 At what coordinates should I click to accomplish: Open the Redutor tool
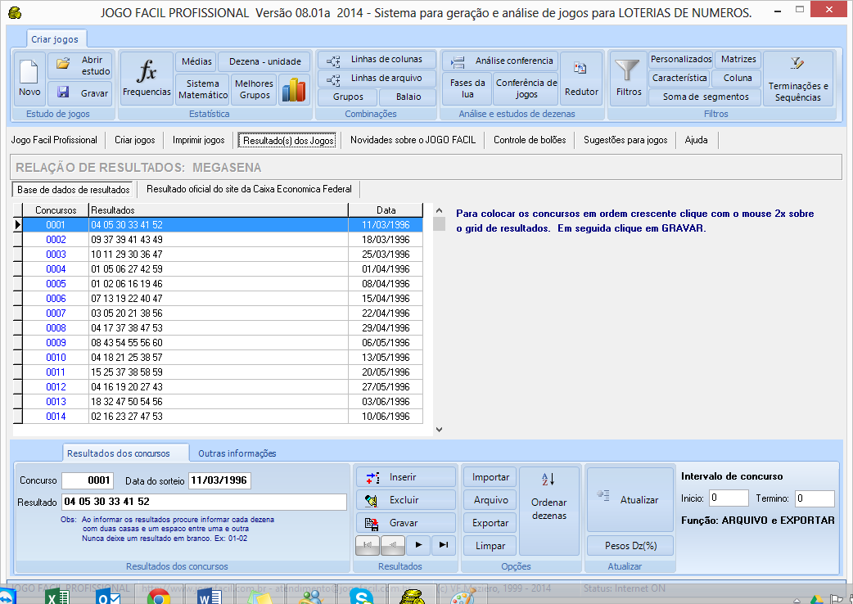click(581, 79)
